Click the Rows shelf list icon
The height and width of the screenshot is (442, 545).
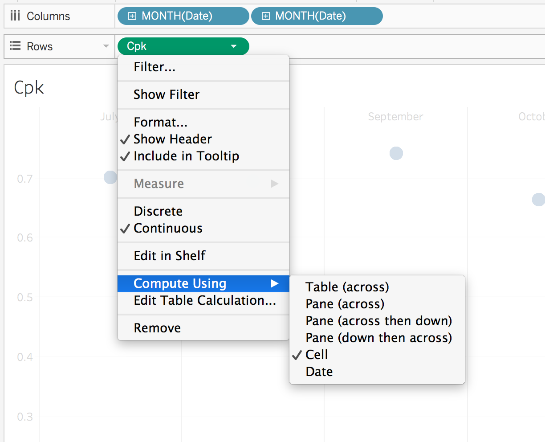14,46
